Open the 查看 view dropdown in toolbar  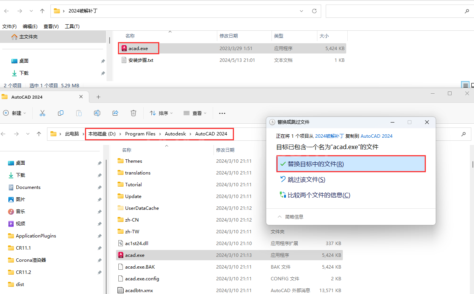(x=195, y=113)
